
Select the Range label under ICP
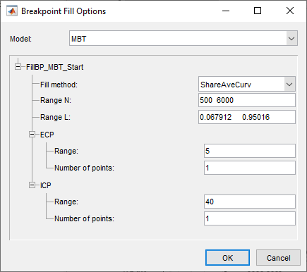pos(66,202)
